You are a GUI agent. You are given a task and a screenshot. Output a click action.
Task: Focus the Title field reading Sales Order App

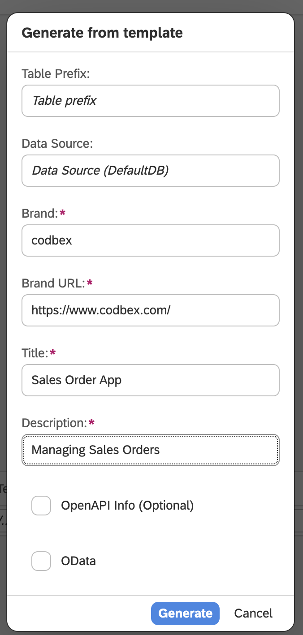pyautogui.click(x=151, y=380)
